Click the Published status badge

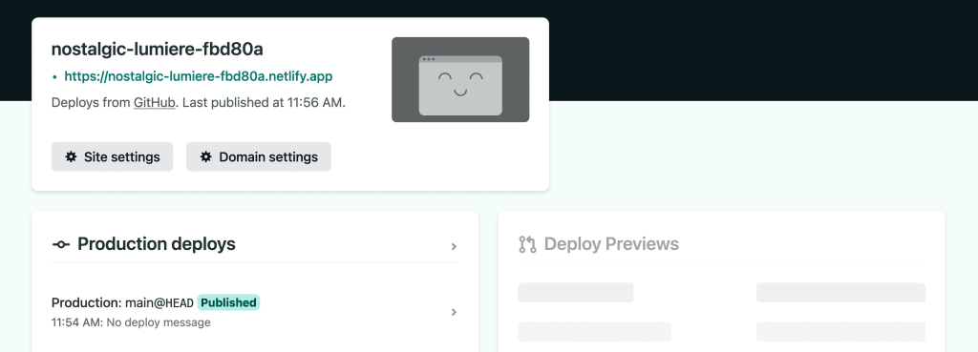tap(228, 302)
